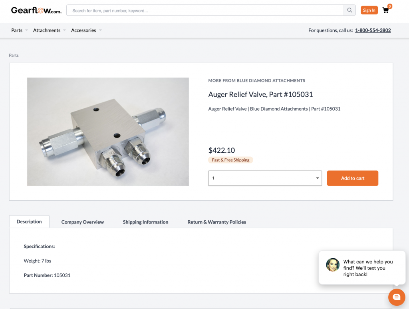Image resolution: width=409 pixels, height=309 pixels.
Task: Click the Weight: 7 lbs text
Action: pyautogui.click(x=37, y=261)
